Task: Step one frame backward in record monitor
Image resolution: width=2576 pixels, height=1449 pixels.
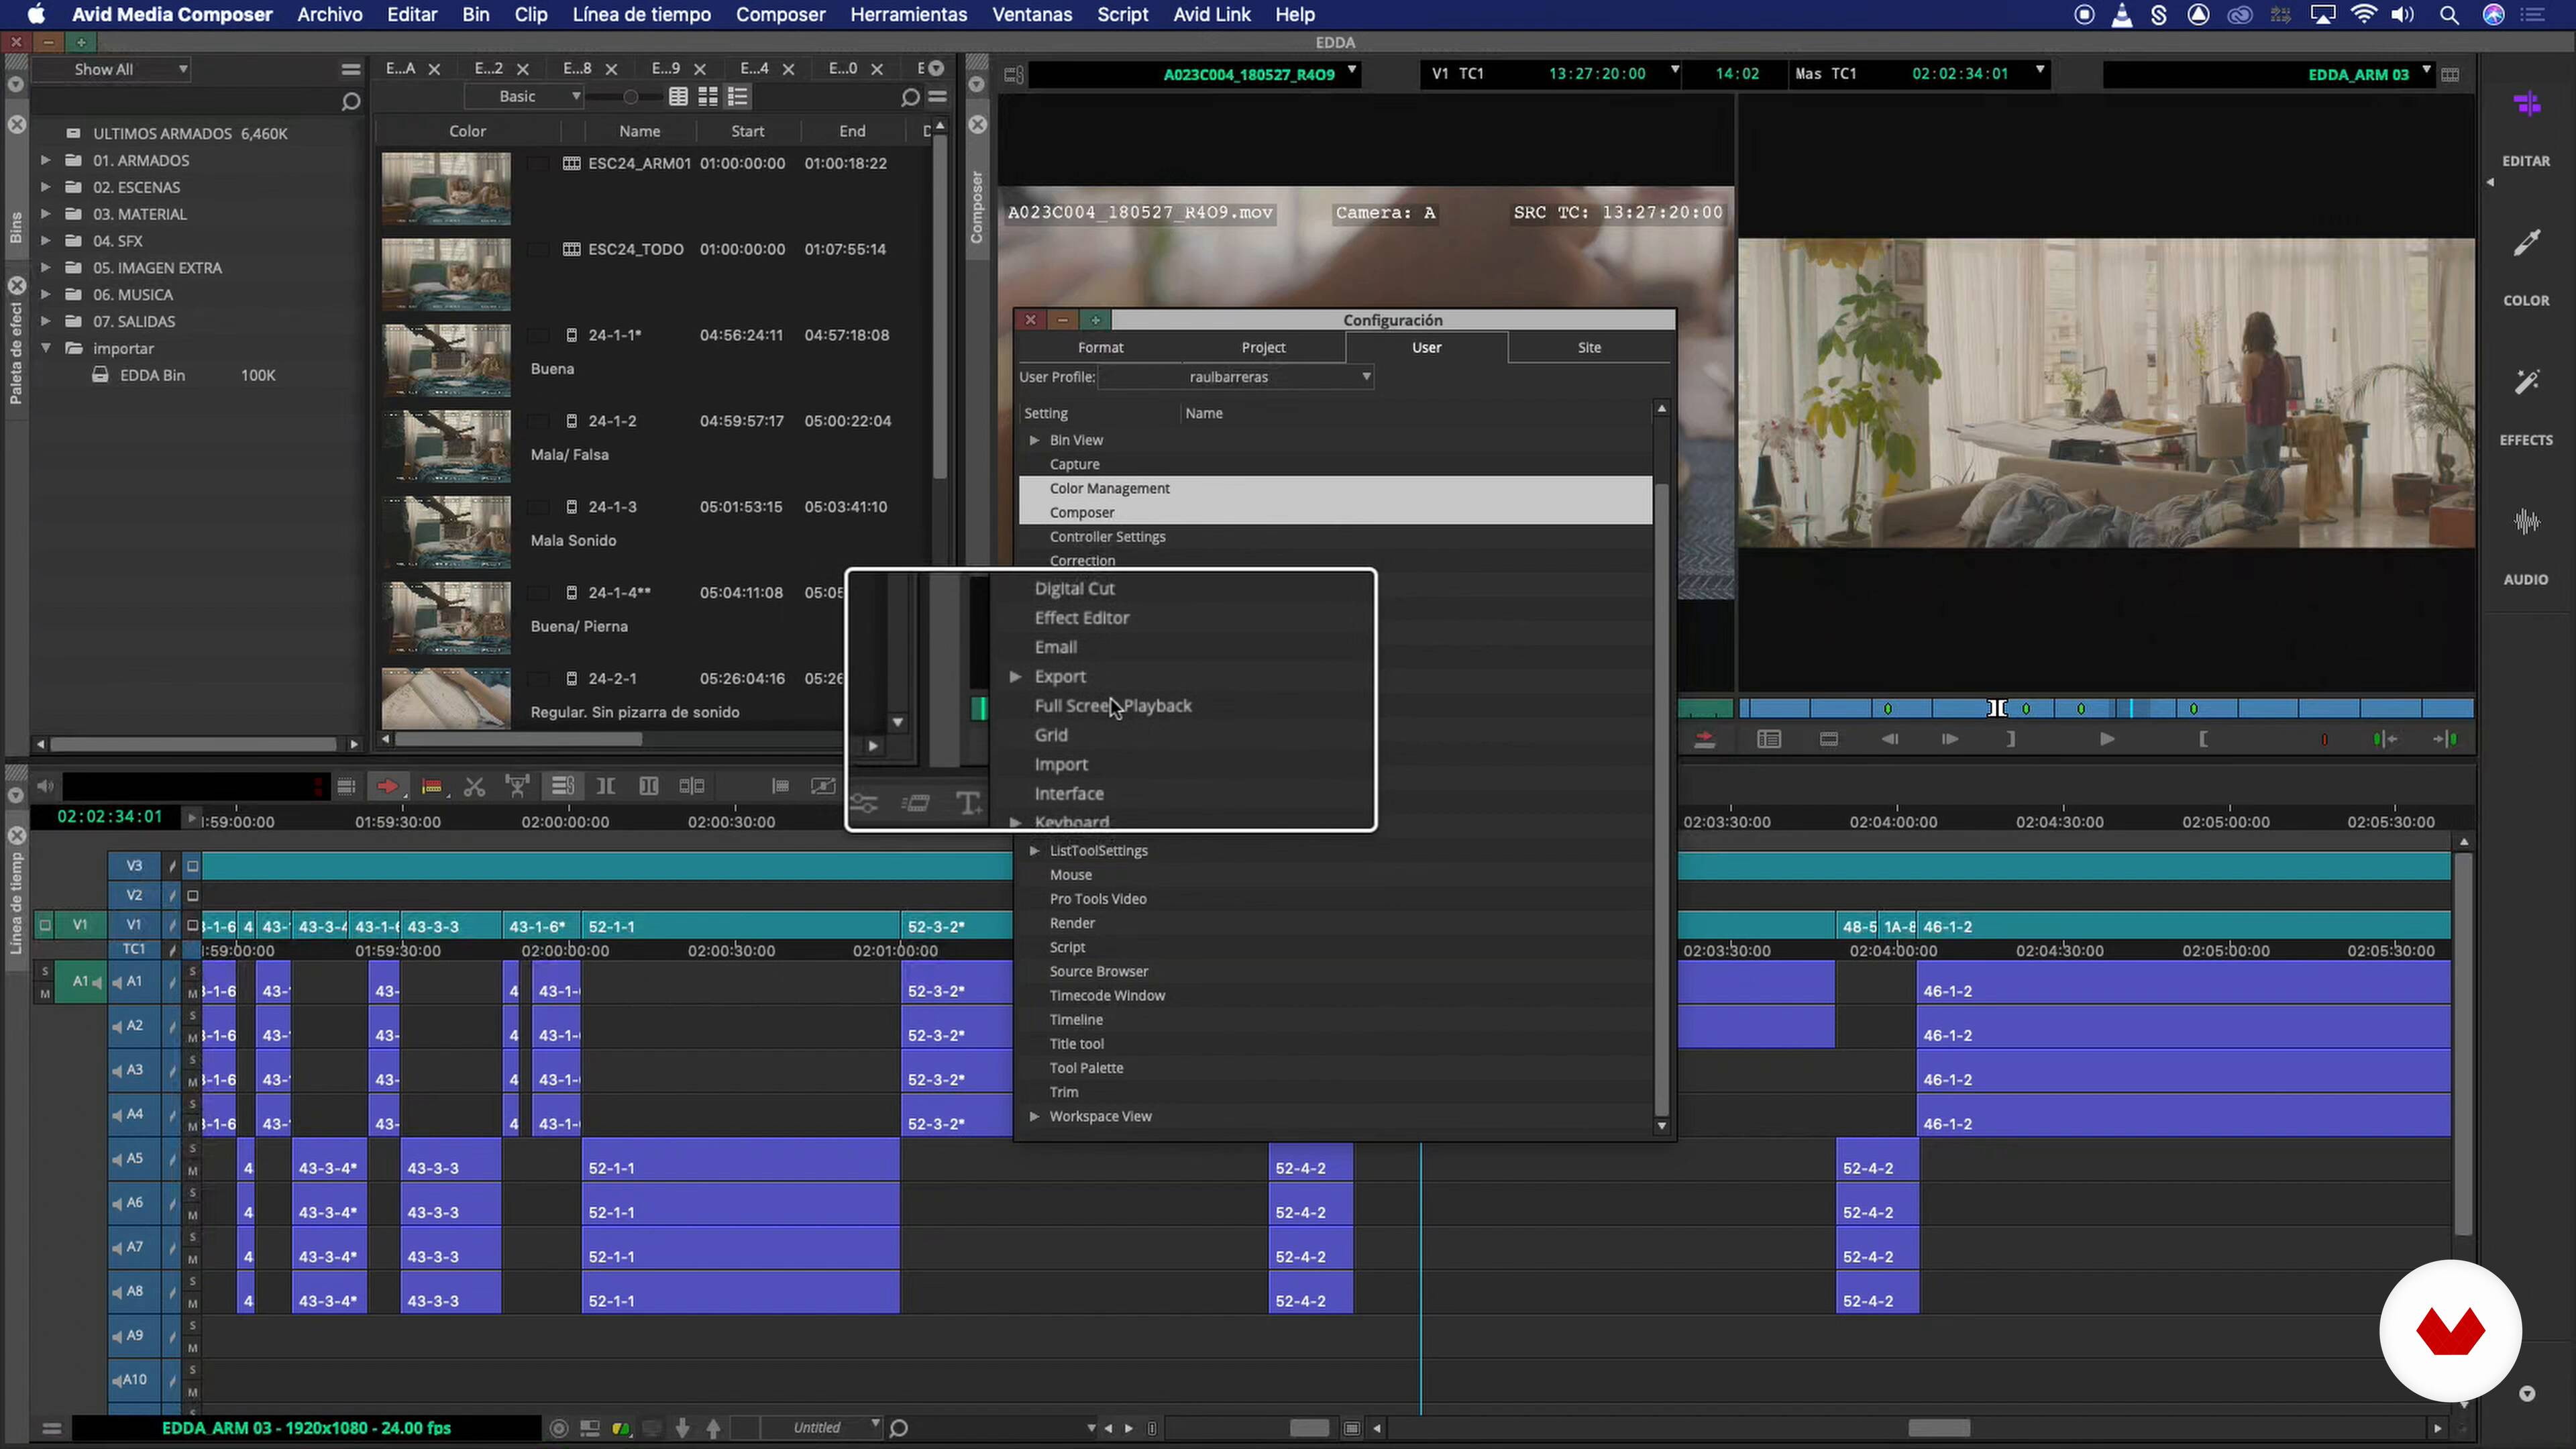Action: [x=1890, y=739]
